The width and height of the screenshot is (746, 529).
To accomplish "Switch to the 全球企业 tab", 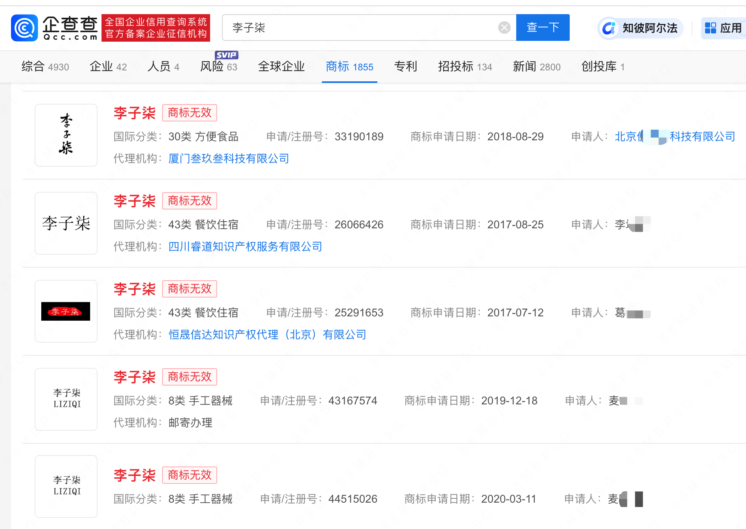I will pos(281,66).
